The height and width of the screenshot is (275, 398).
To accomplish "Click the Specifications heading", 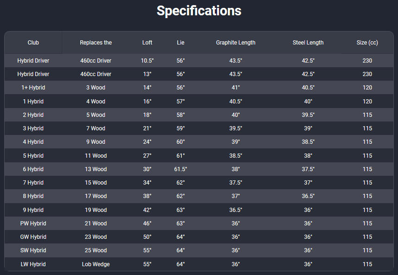I will (x=199, y=11).
